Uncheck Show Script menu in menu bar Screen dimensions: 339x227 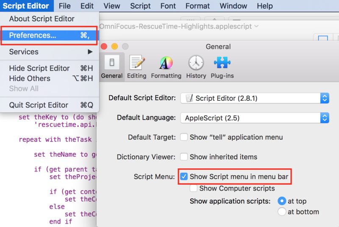184,177
